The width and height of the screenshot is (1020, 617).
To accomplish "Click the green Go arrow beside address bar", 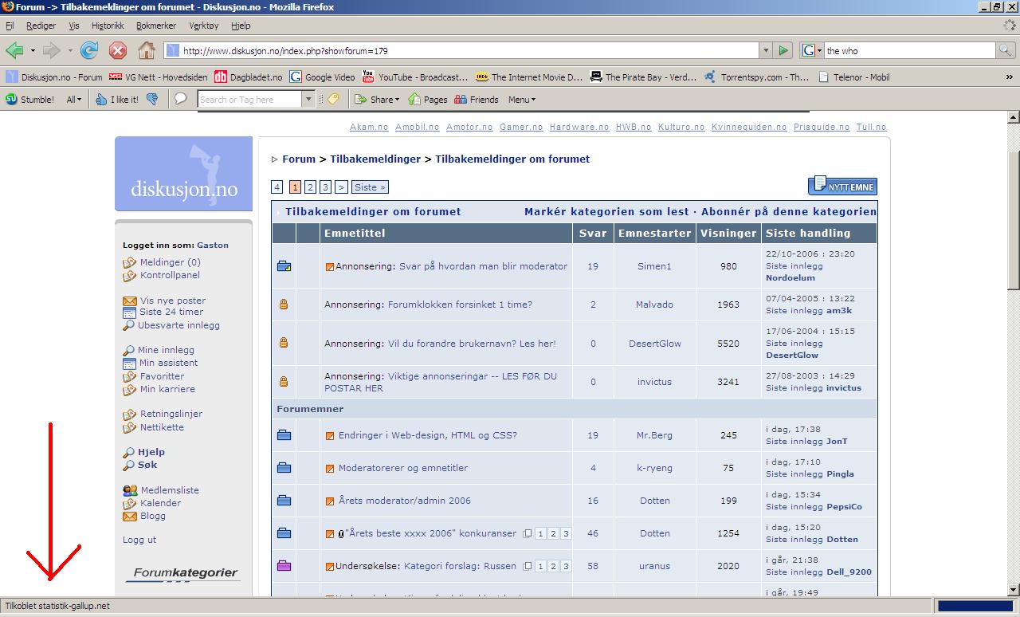I will pyautogui.click(x=783, y=50).
